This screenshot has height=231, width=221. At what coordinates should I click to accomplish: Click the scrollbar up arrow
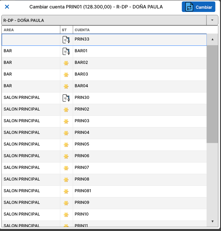pos(212,39)
